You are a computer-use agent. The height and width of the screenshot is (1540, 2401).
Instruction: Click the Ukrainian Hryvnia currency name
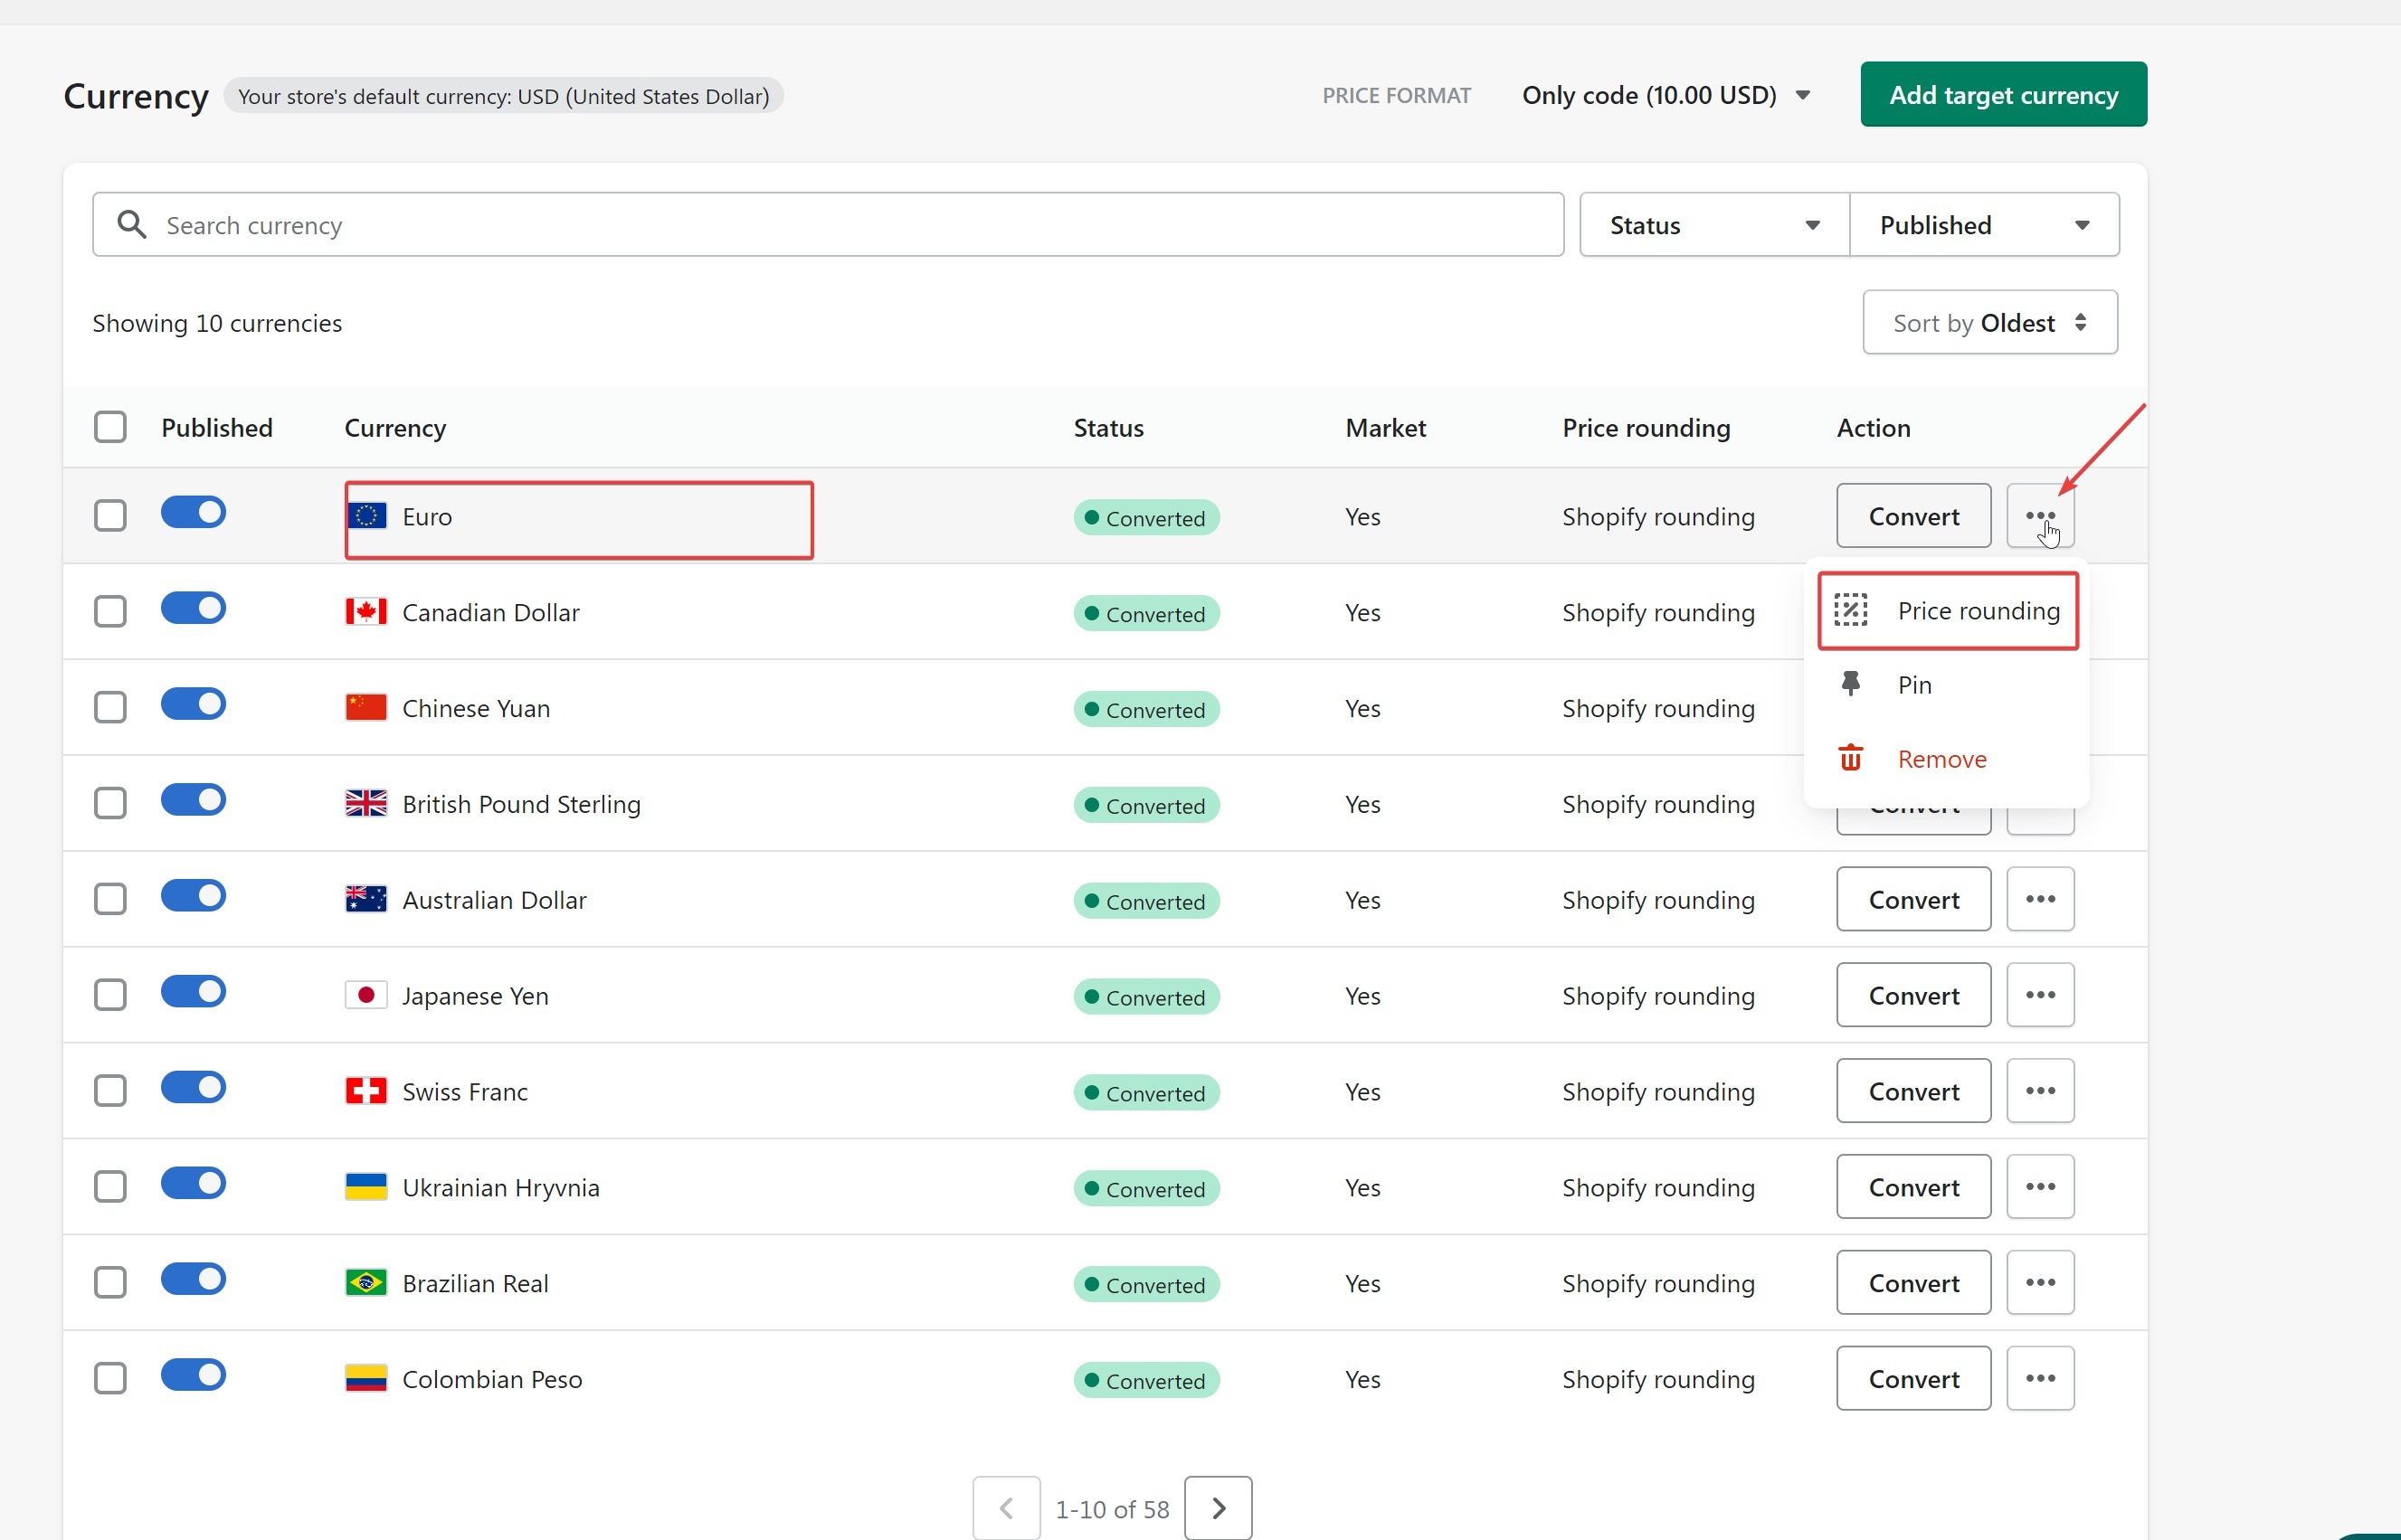pos(501,1188)
